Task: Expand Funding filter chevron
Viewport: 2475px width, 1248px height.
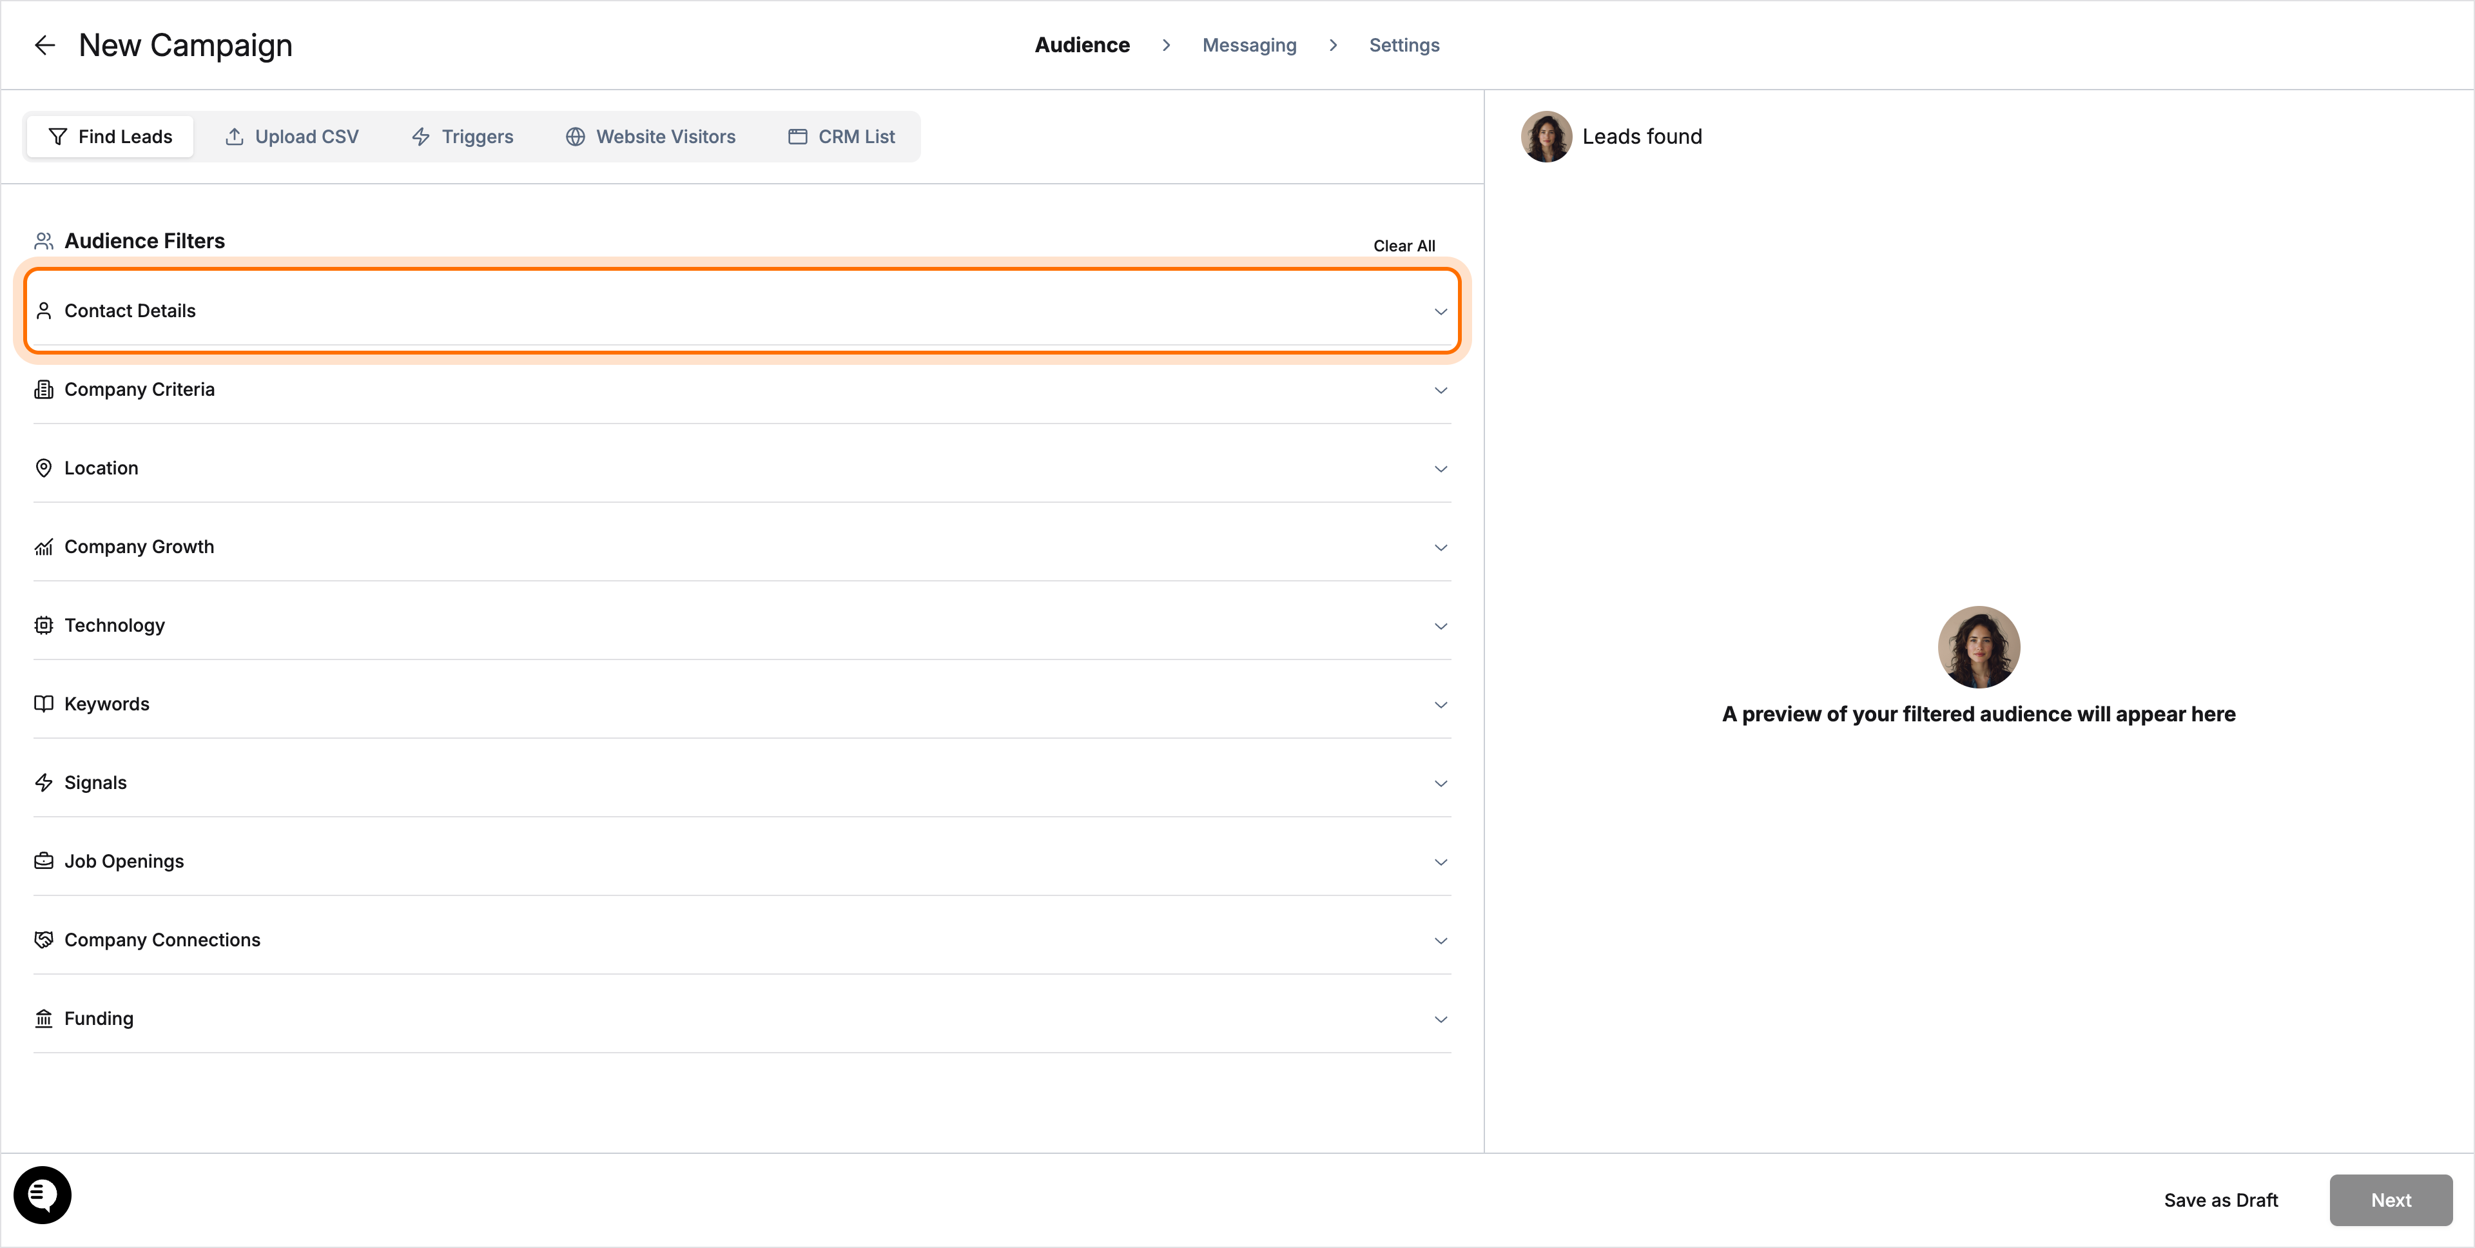Action: pos(1441,1019)
